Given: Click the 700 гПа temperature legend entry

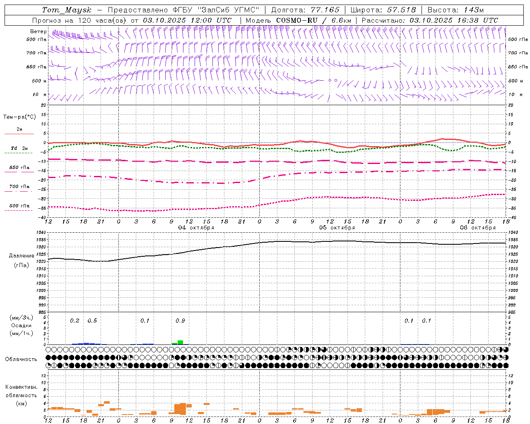Looking at the screenshot, I should pyautogui.click(x=19, y=187).
